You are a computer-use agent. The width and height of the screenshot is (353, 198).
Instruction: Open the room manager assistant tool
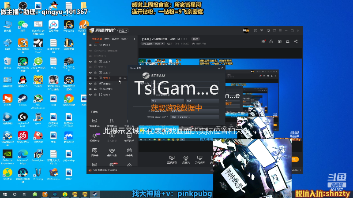(x=112, y=123)
